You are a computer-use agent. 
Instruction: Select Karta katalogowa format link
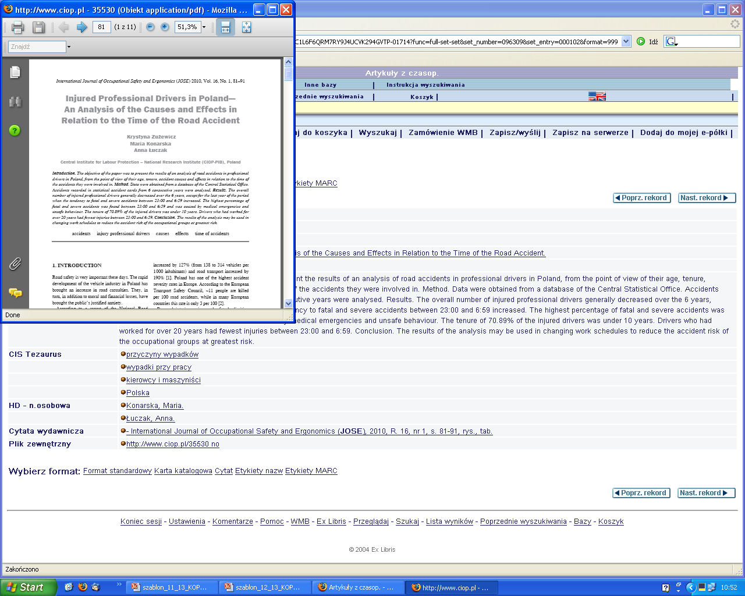click(183, 471)
